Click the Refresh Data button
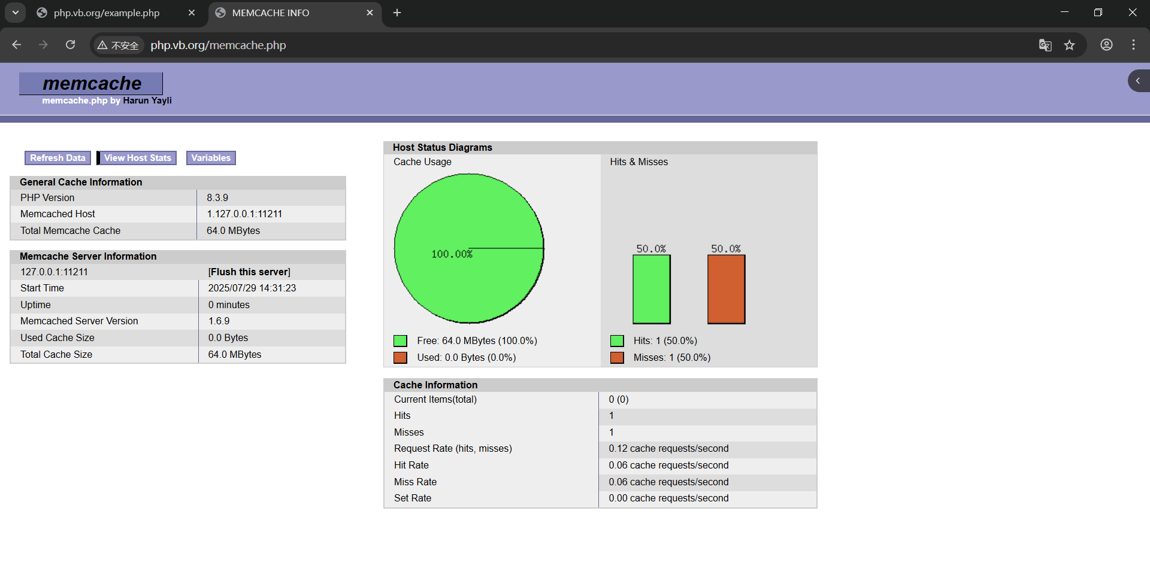The height and width of the screenshot is (581, 1150). 57,158
